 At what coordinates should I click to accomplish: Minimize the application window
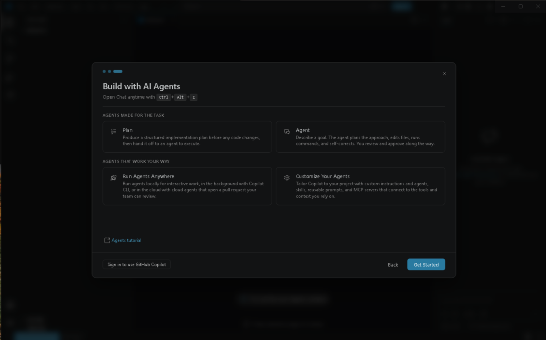(x=503, y=6)
